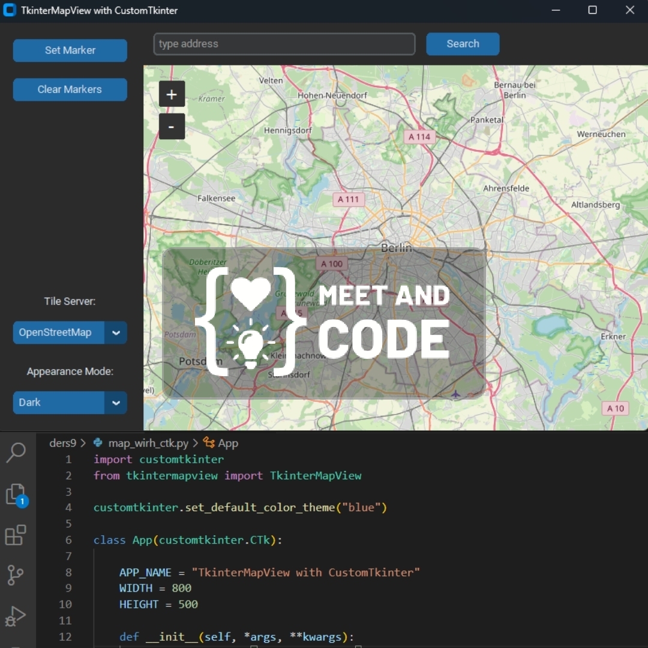Open the Source Control icon
648x648 pixels.
[16, 575]
